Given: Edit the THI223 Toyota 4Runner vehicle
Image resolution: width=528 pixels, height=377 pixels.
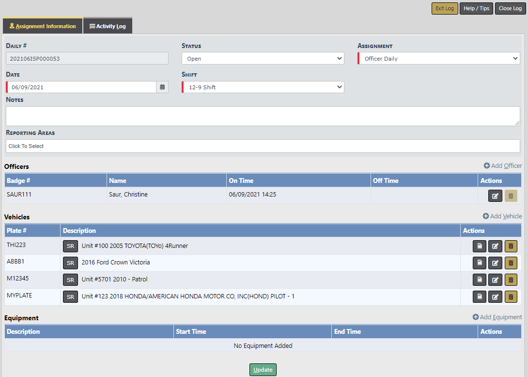Looking at the screenshot, I should pyautogui.click(x=495, y=246).
